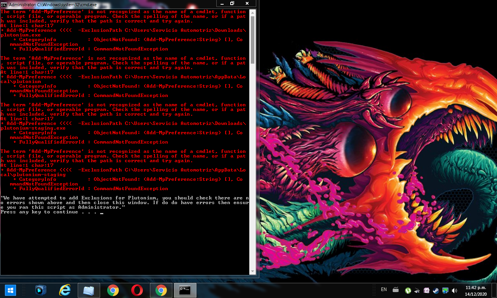Open the Steam tray icon

coord(436,290)
